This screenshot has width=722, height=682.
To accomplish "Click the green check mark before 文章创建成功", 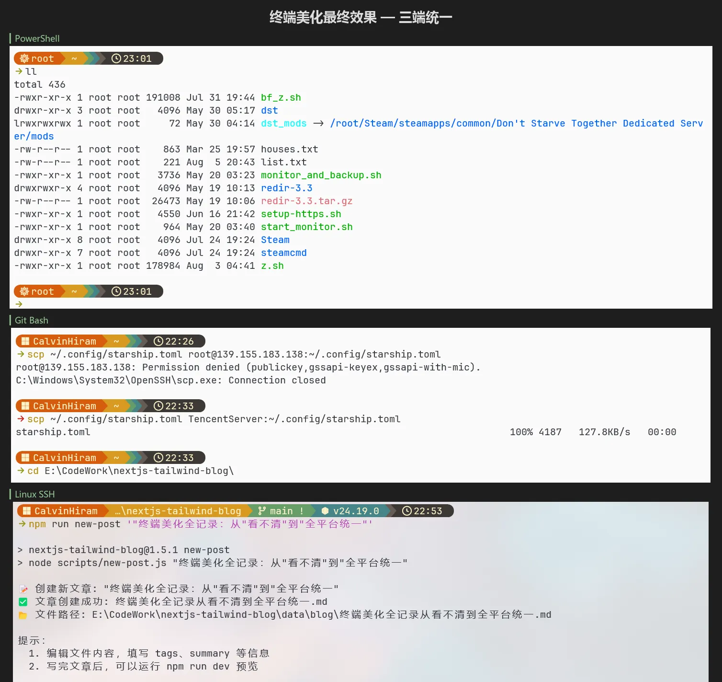I will (x=23, y=602).
